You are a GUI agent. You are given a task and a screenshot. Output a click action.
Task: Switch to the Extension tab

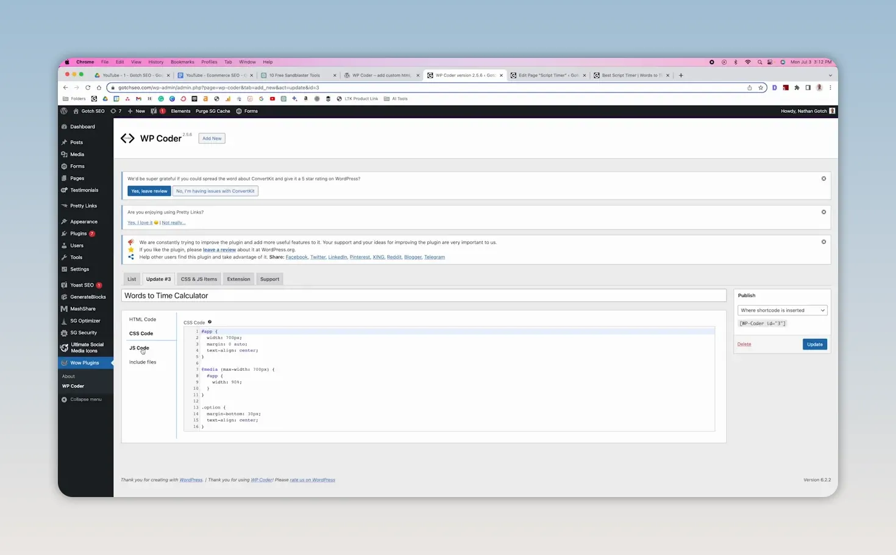[238, 279]
